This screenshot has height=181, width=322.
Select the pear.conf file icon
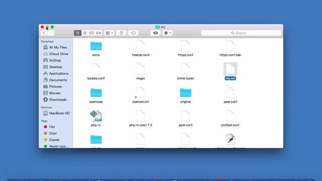(230, 93)
